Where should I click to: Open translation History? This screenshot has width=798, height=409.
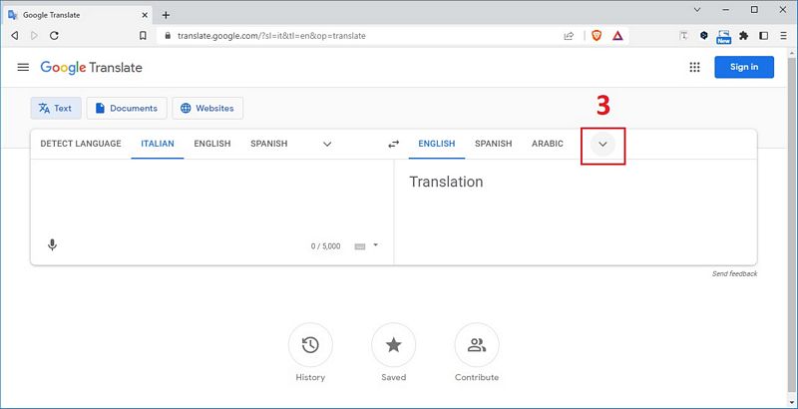coord(310,345)
